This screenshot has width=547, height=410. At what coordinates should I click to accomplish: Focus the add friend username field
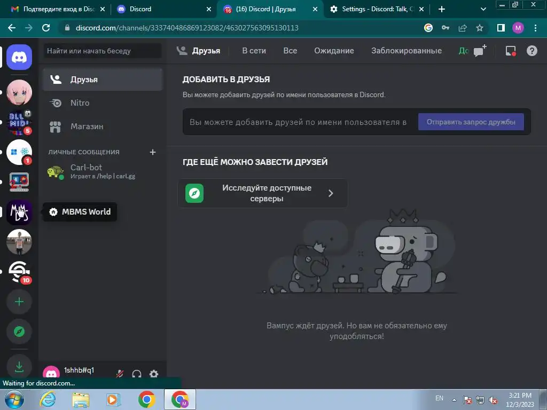point(299,122)
